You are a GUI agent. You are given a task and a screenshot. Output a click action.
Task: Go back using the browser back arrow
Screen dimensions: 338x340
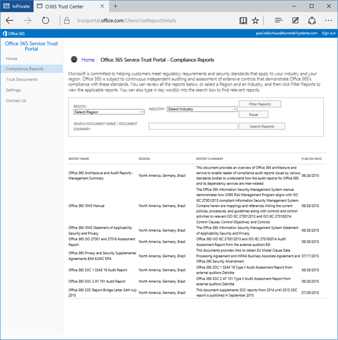click(10, 20)
